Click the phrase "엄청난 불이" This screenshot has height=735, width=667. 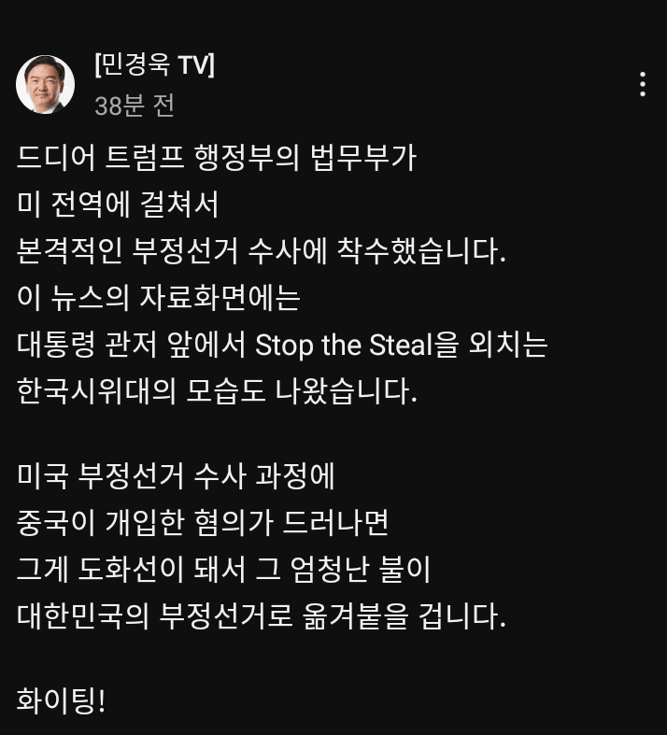(x=360, y=570)
